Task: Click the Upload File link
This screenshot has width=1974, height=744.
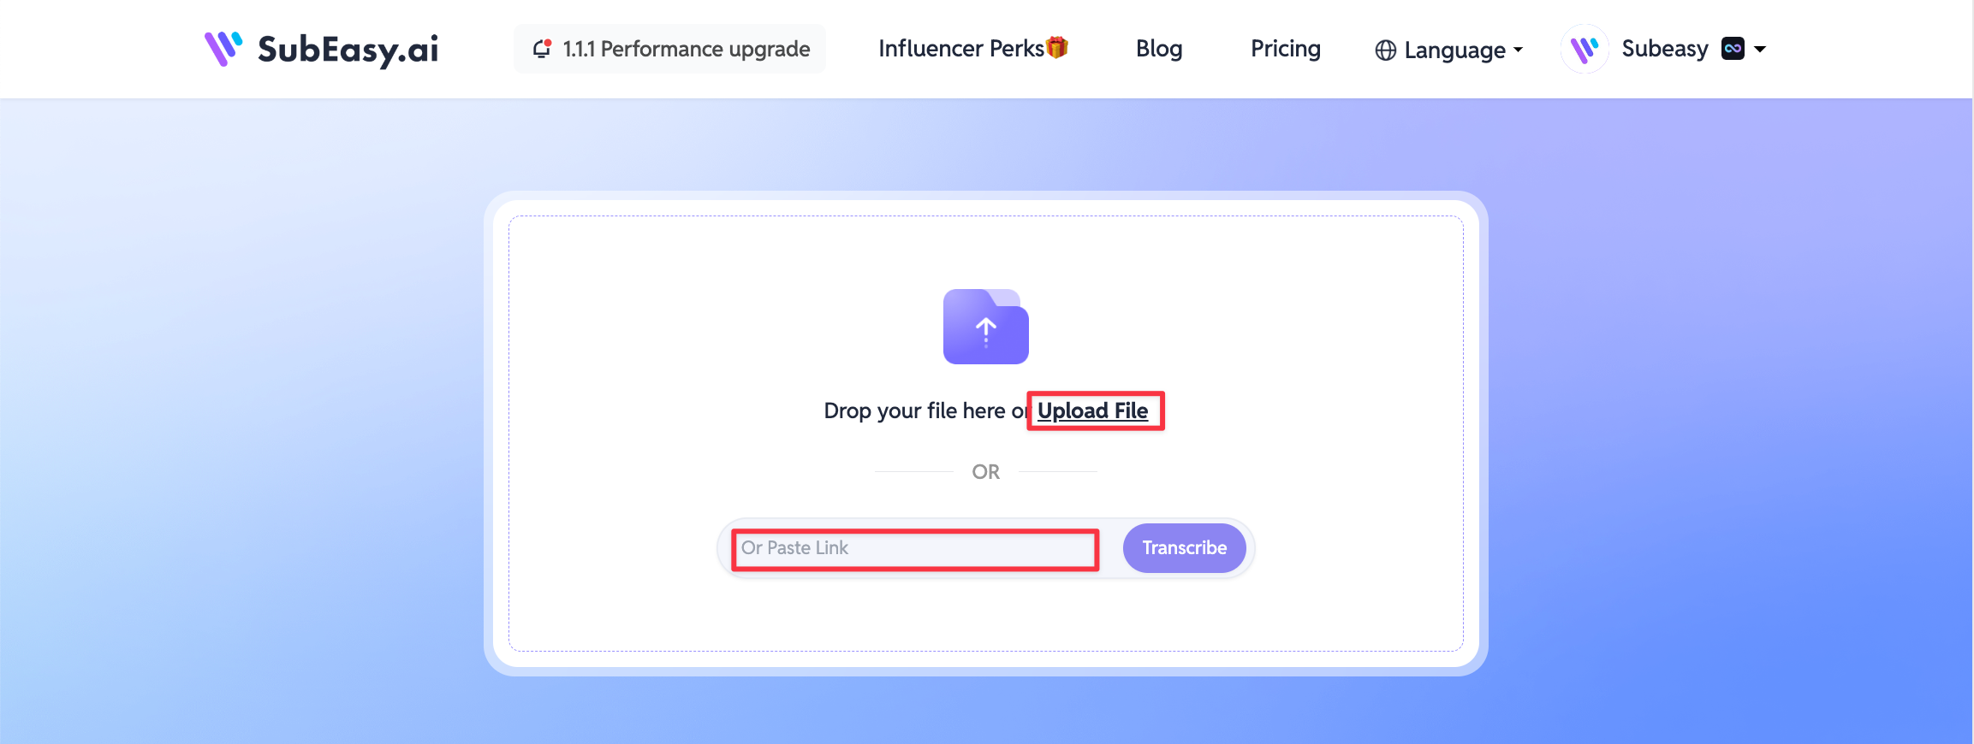Action: click(1093, 411)
